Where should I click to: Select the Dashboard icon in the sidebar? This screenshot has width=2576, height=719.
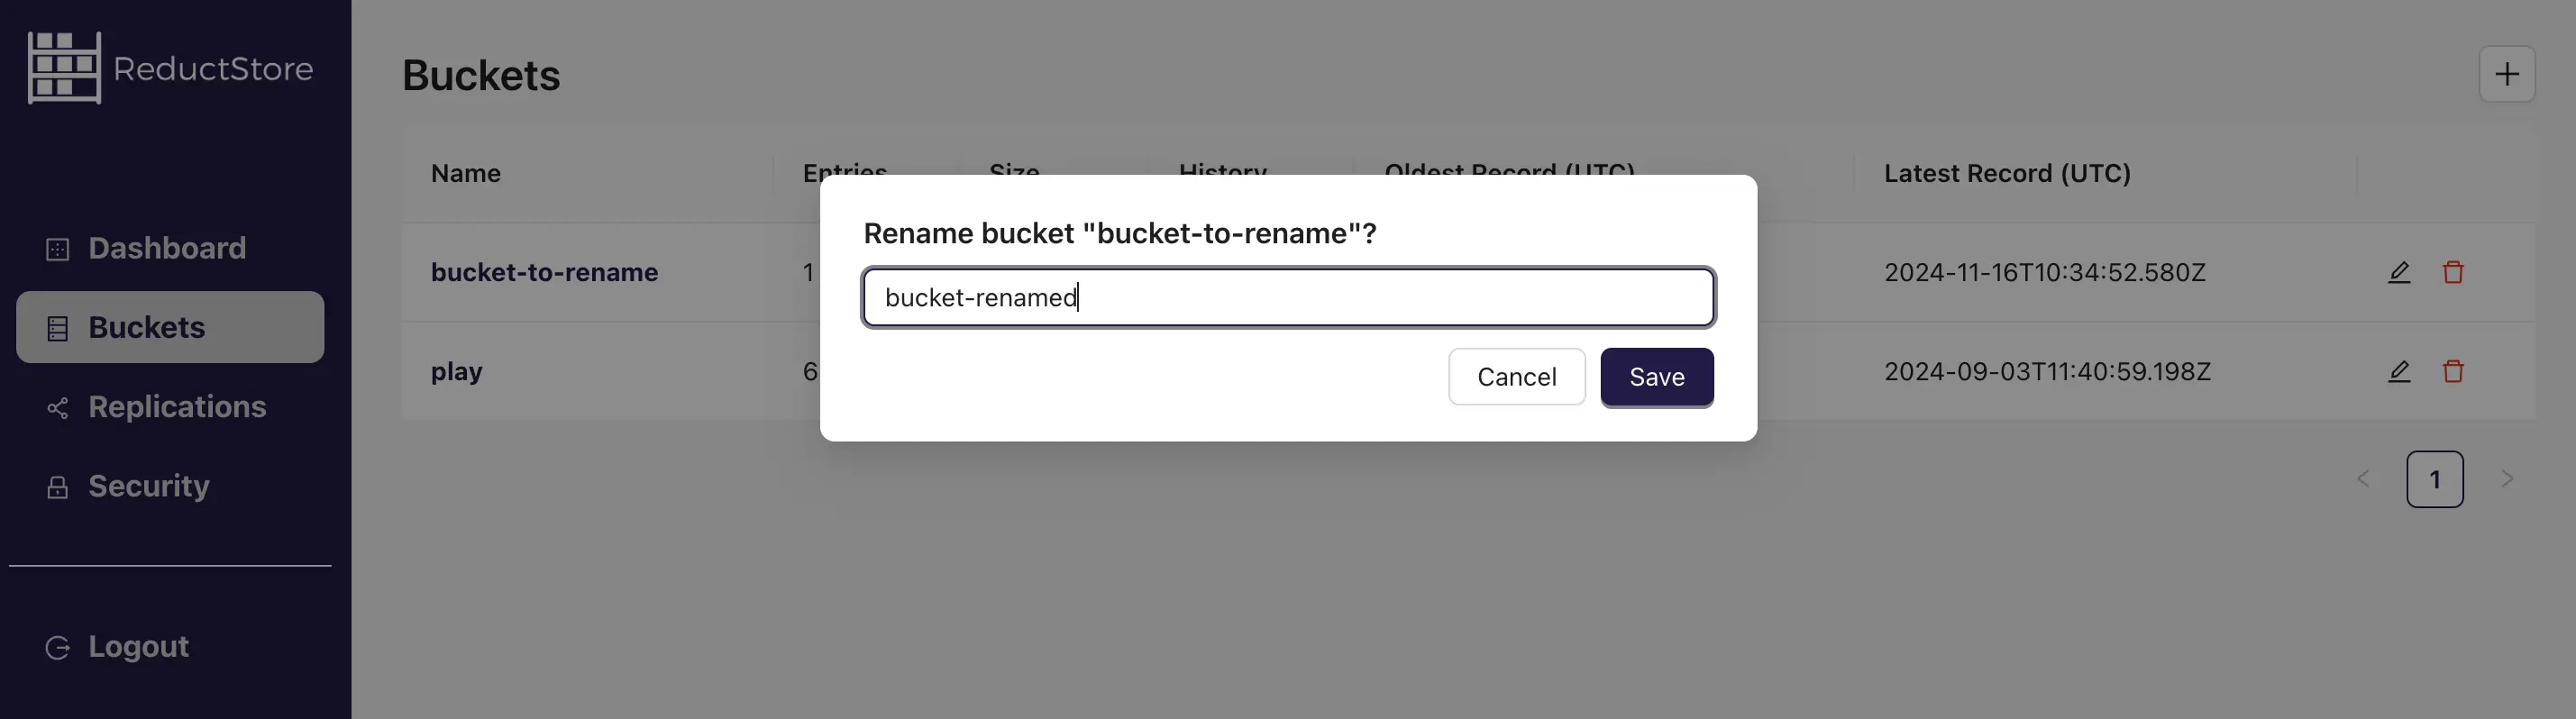coord(57,247)
